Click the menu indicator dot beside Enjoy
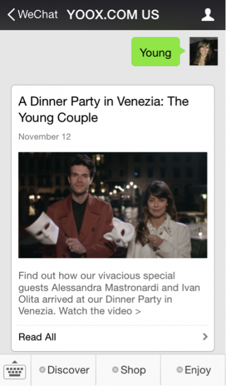226x386 pixels. [x=180, y=370]
